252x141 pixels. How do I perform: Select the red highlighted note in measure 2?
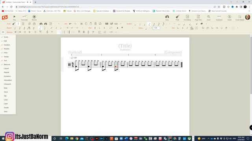(x=115, y=67)
